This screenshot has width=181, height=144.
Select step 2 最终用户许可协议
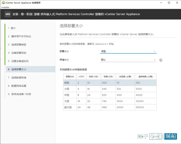click(x=21, y=36)
